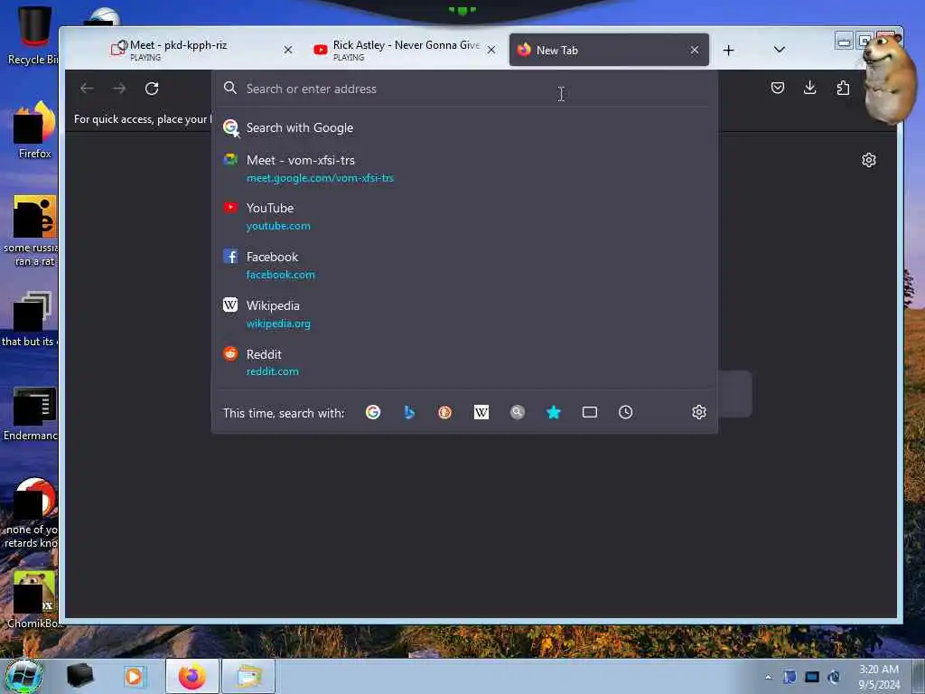Show hidden tray icons arrow
This screenshot has width=925, height=694.
click(768, 677)
